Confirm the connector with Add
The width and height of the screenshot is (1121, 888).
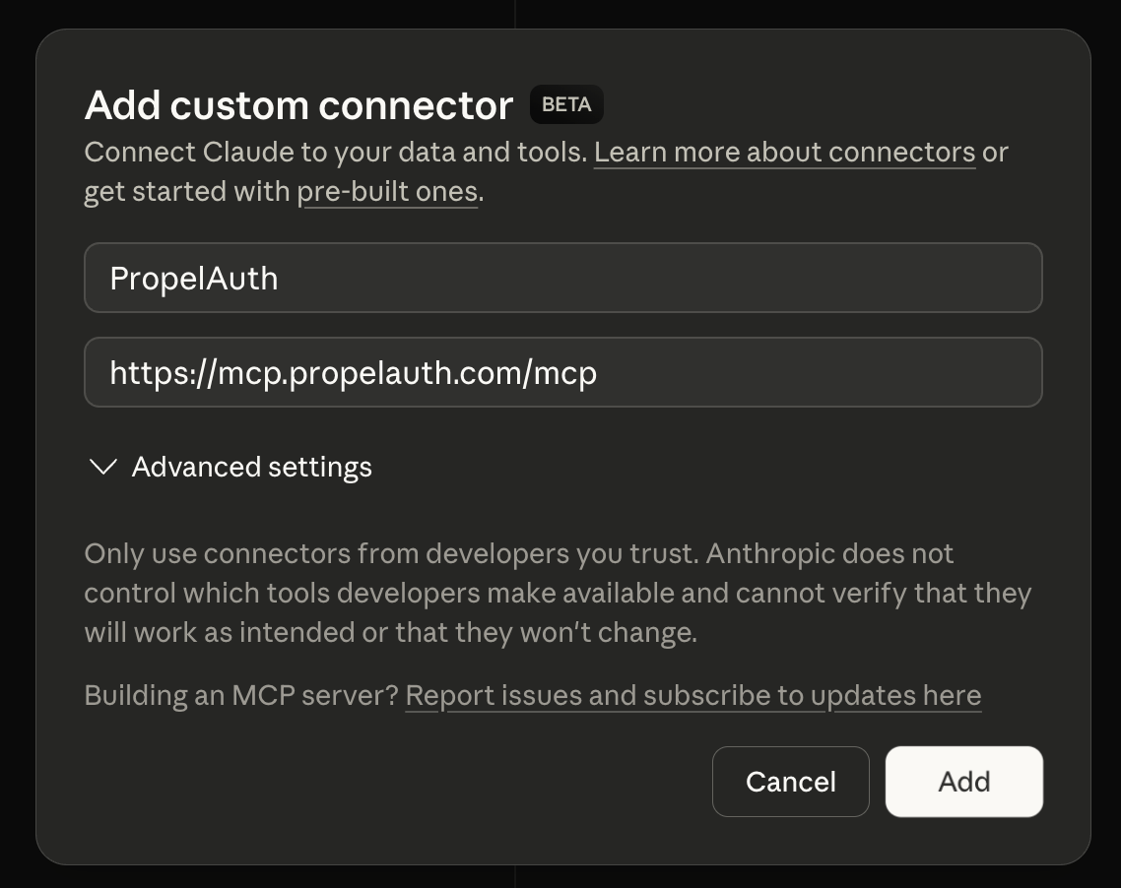point(962,781)
